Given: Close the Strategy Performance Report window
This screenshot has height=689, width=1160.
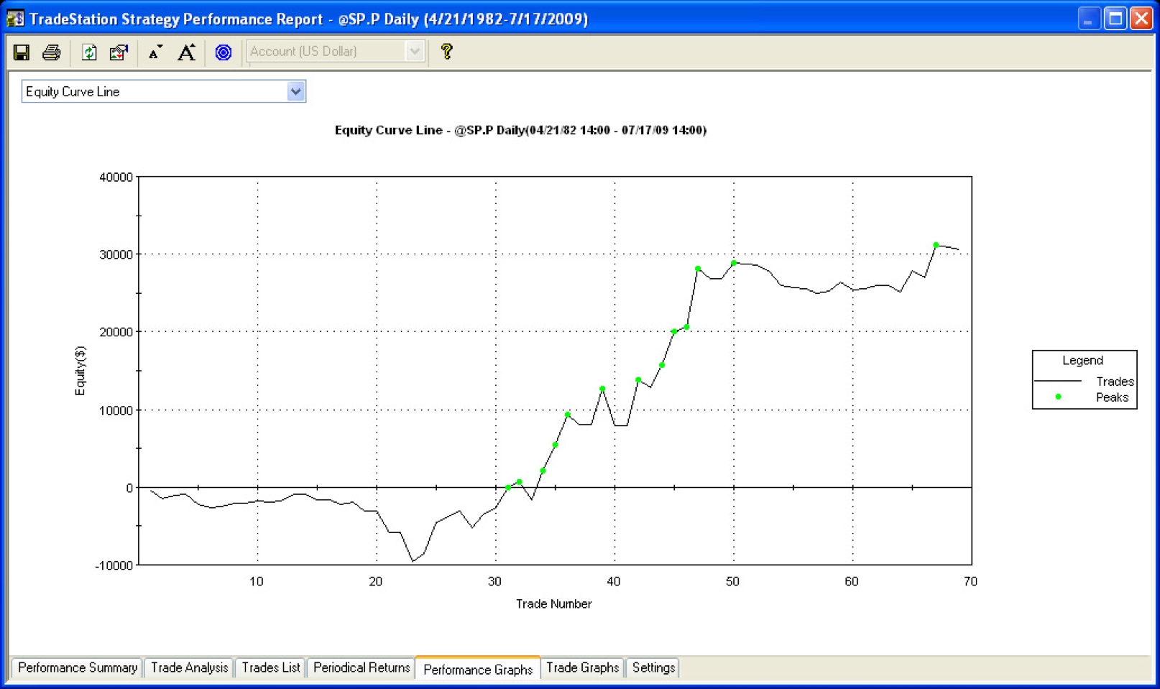Looking at the screenshot, I should pyautogui.click(x=1141, y=19).
